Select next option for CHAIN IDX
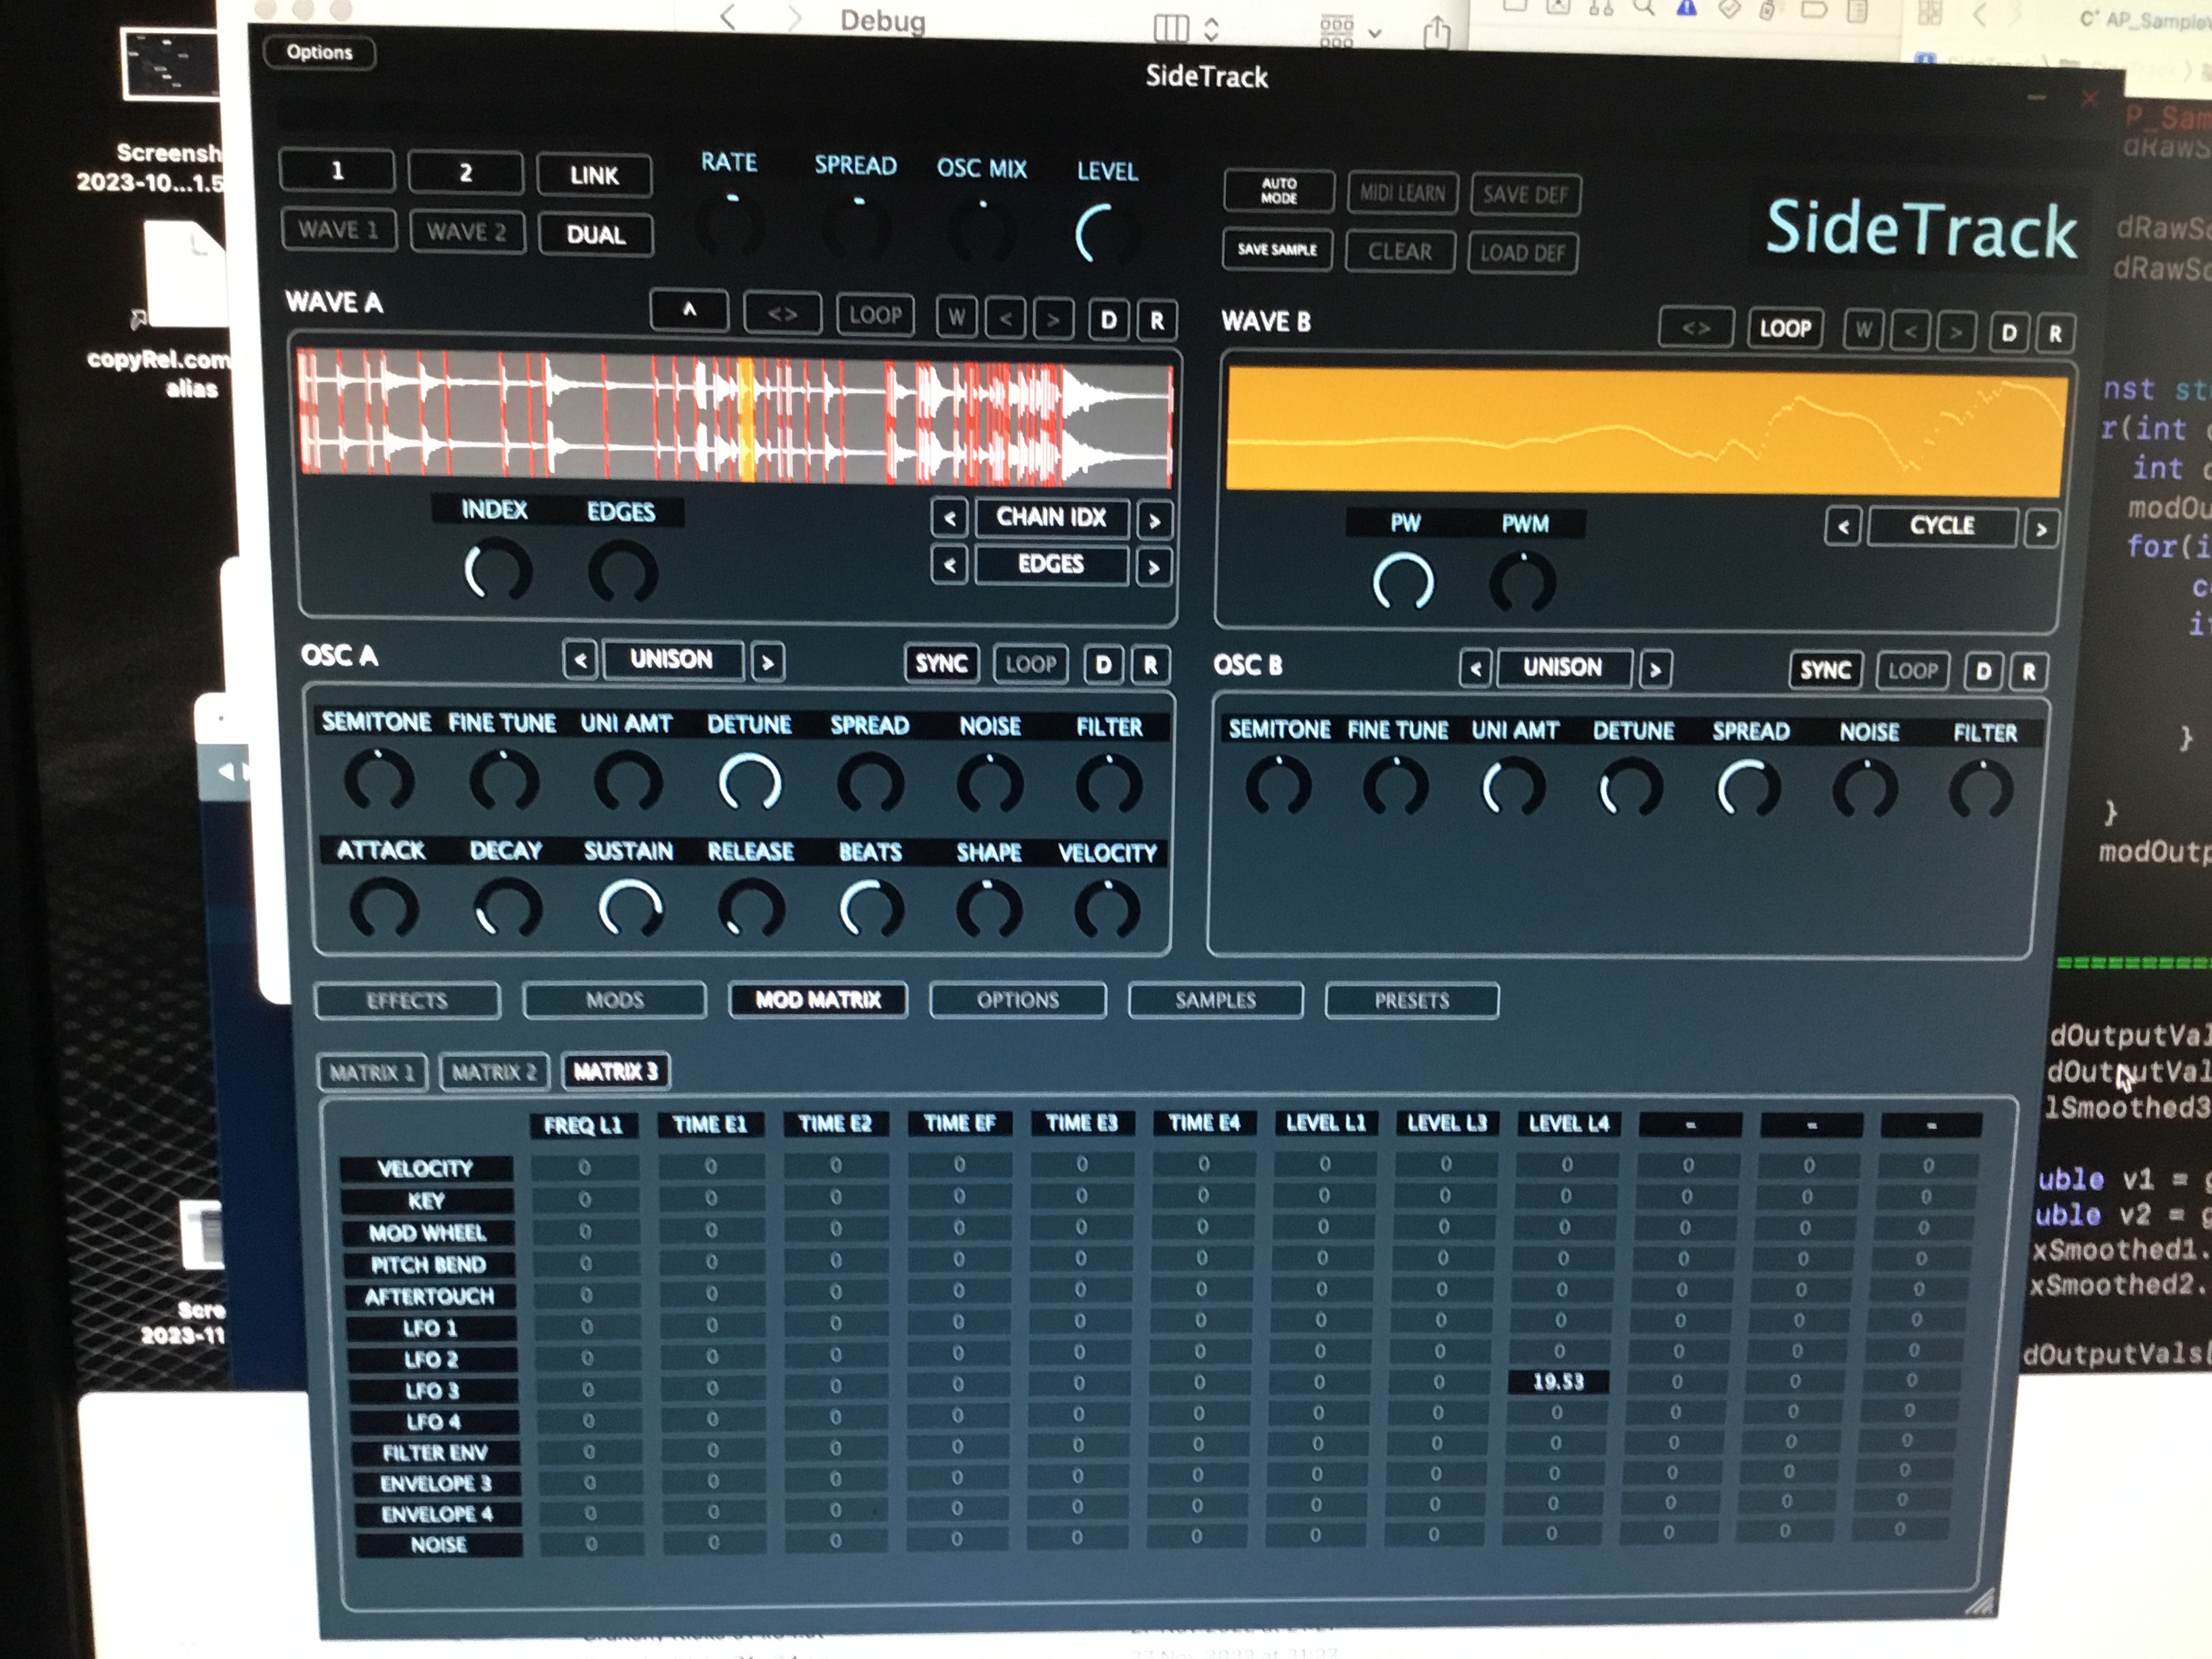This screenshot has width=2212, height=1659. click(x=1154, y=521)
